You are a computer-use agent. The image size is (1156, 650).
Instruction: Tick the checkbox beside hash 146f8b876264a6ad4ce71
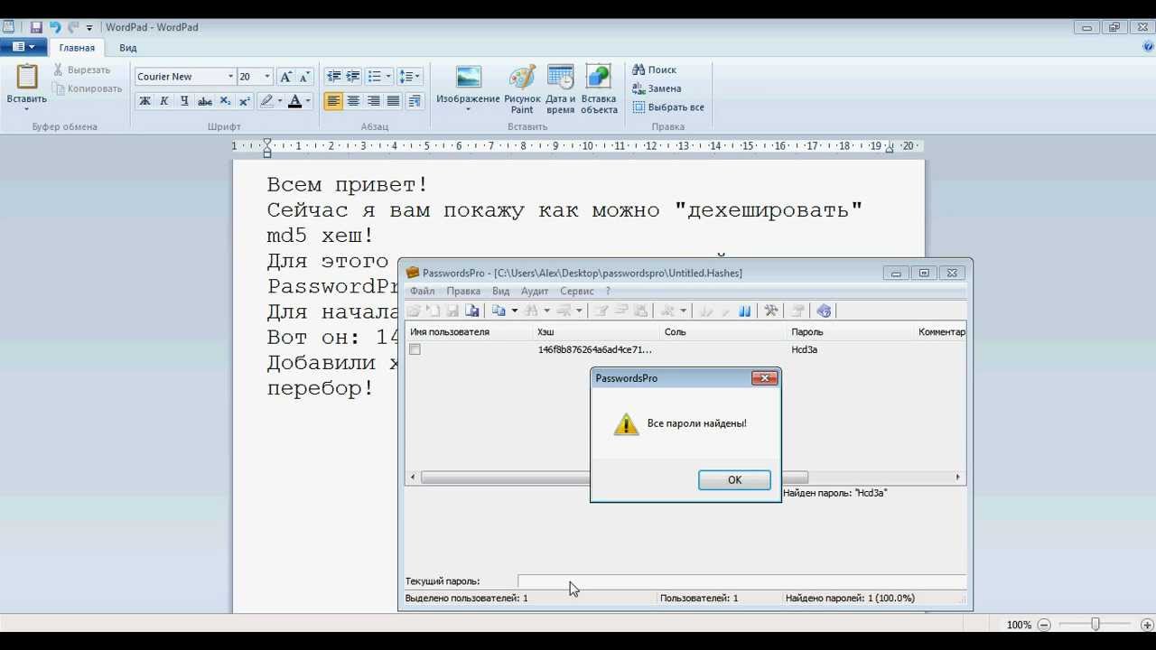[x=415, y=349]
